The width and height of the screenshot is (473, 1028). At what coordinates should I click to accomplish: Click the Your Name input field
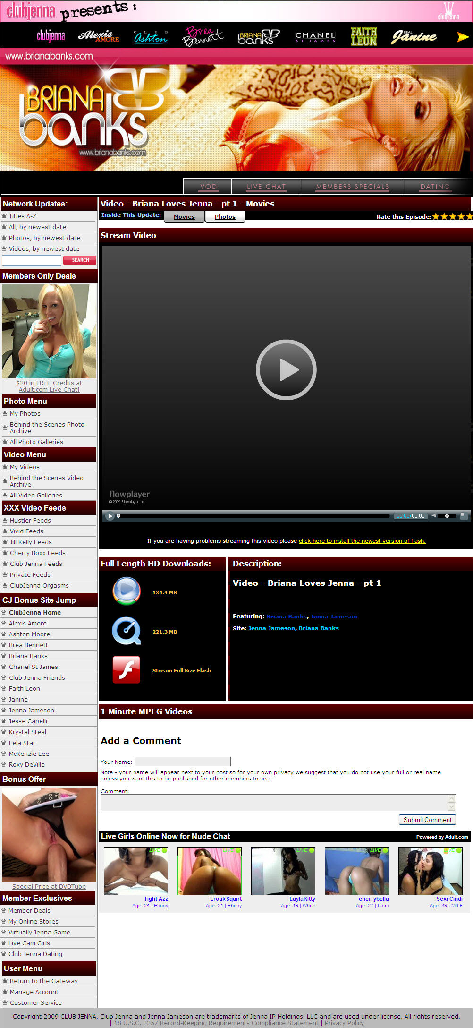tap(183, 762)
